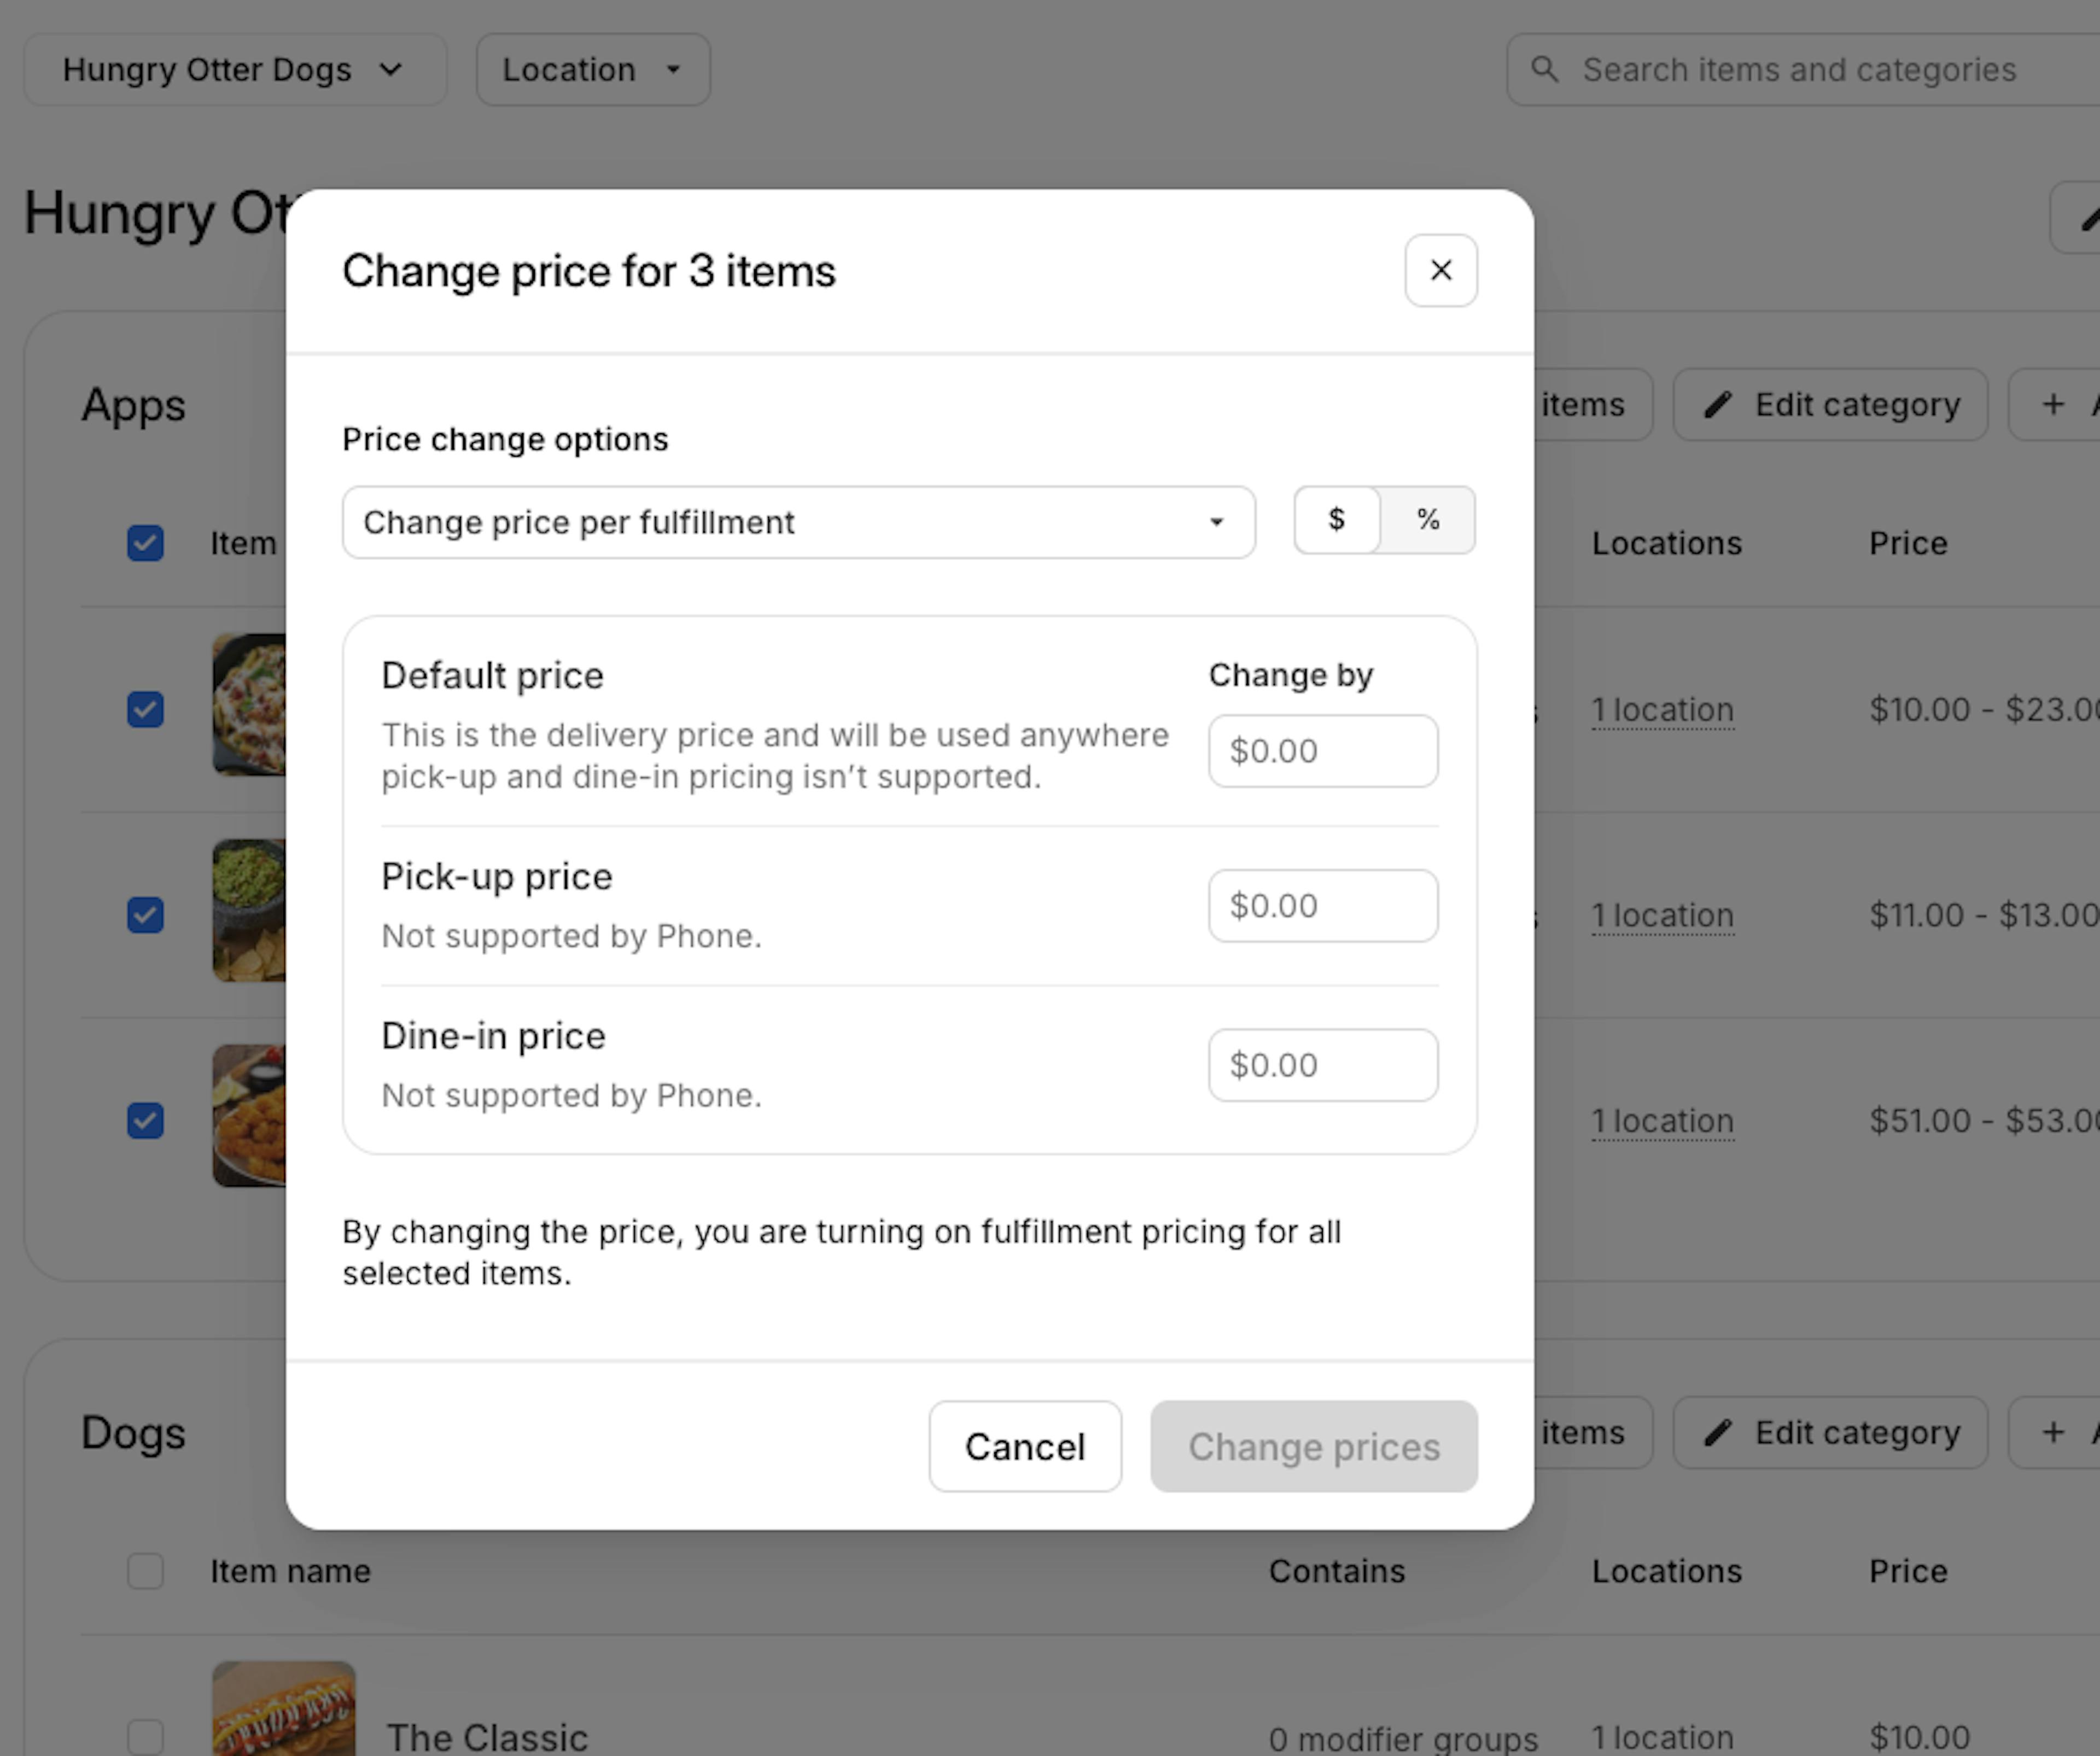The image size is (2100, 1756).
Task: Uncheck the guacamole item checkbox
Action: (x=146, y=915)
